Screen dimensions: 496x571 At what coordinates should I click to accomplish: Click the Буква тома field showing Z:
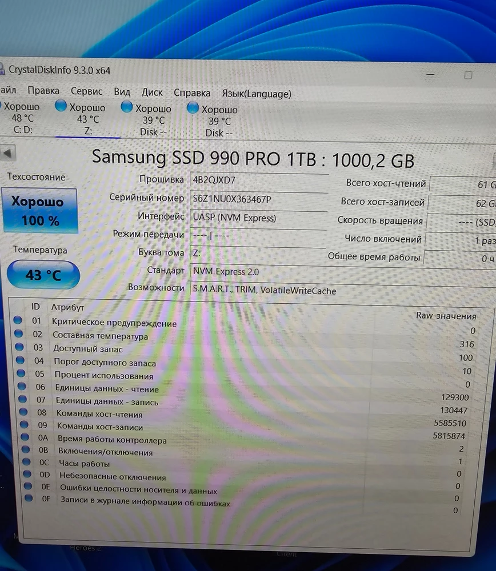[x=257, y=253]
